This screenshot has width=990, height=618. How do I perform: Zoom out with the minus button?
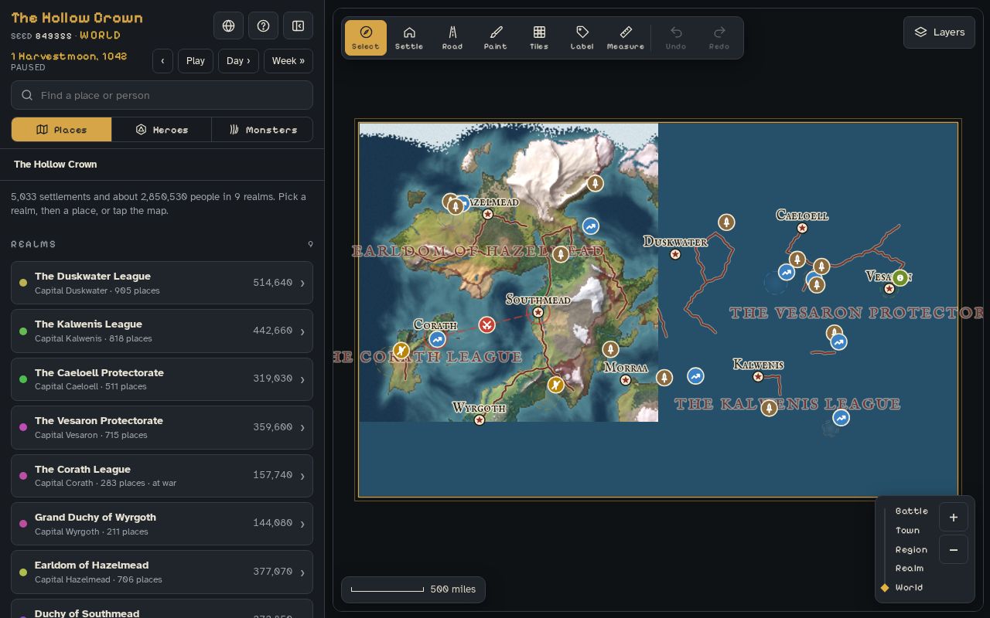click(954, 549)
